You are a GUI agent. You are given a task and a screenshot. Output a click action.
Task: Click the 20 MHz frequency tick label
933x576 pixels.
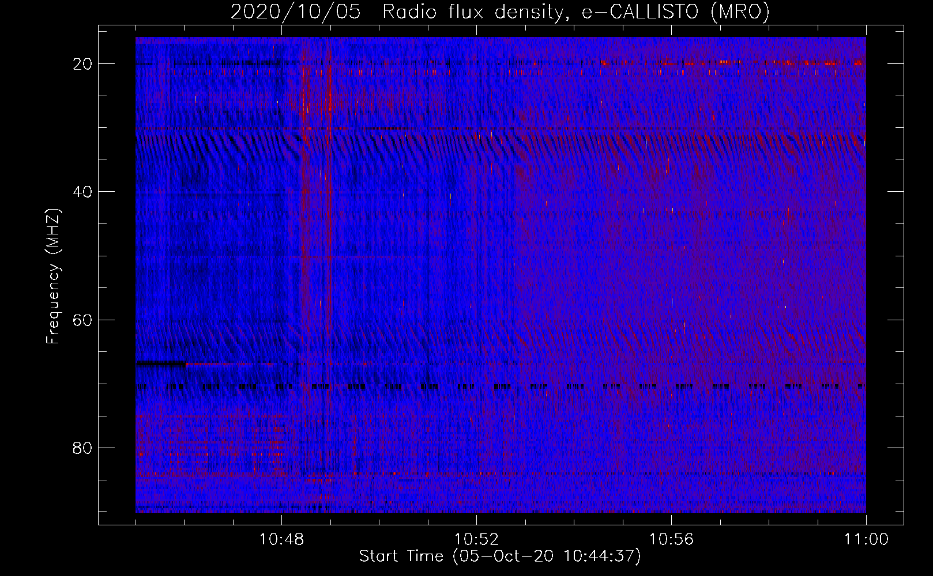click(x=82, y=64)
